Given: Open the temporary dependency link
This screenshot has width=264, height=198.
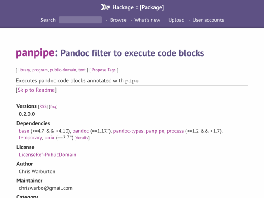Looking at the screenshot, I should (30, 137).
